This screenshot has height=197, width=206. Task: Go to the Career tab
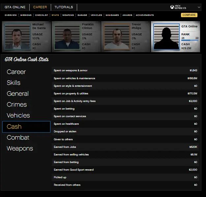click(40, 7)
